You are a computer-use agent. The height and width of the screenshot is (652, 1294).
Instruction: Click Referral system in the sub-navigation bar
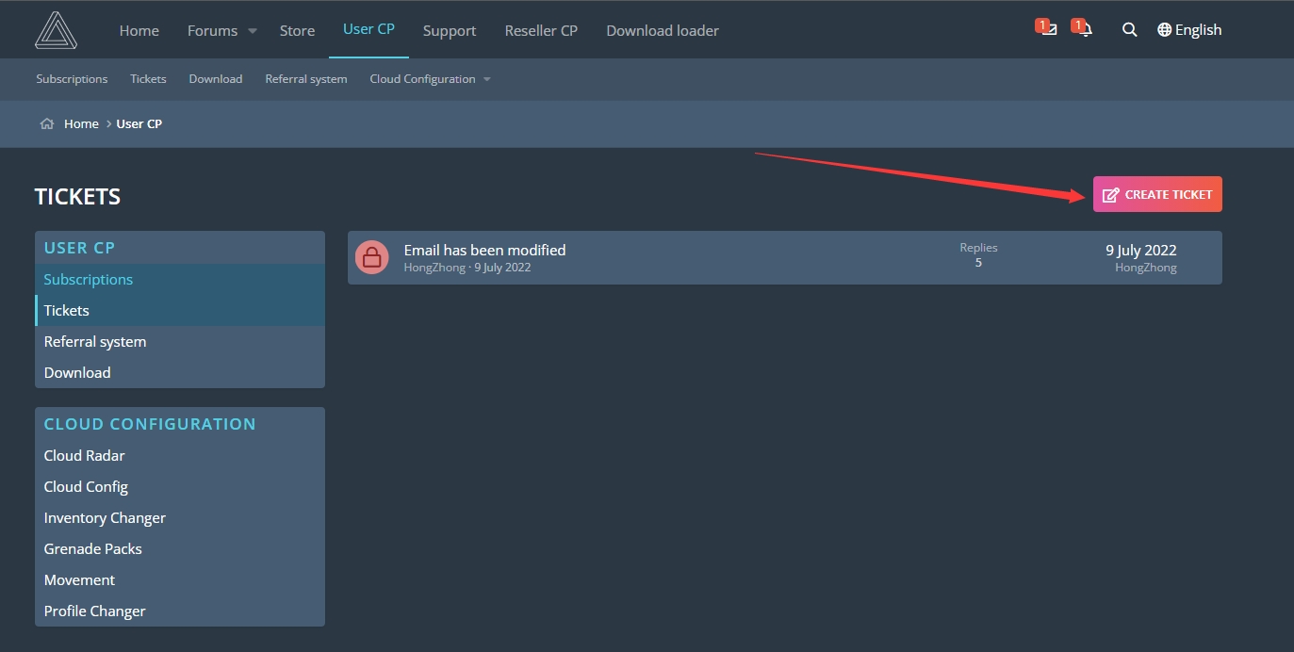pyautogui.click(x=306, y=79)
